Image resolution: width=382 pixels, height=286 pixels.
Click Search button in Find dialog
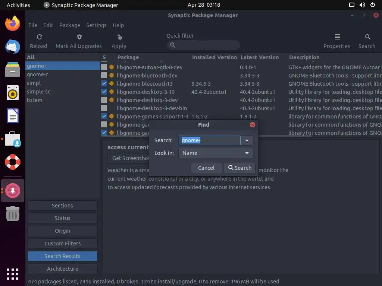pos(240,168)
